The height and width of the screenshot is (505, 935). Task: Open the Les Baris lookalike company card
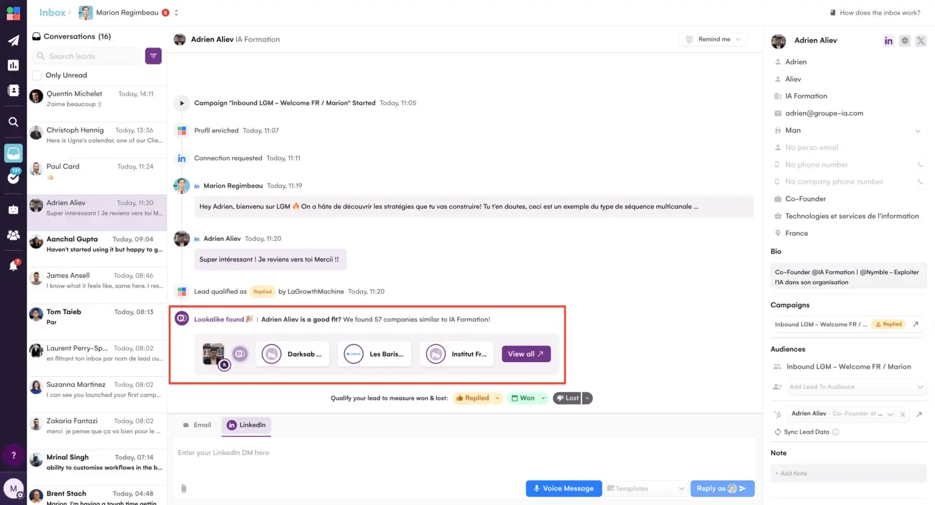[375, 354]
